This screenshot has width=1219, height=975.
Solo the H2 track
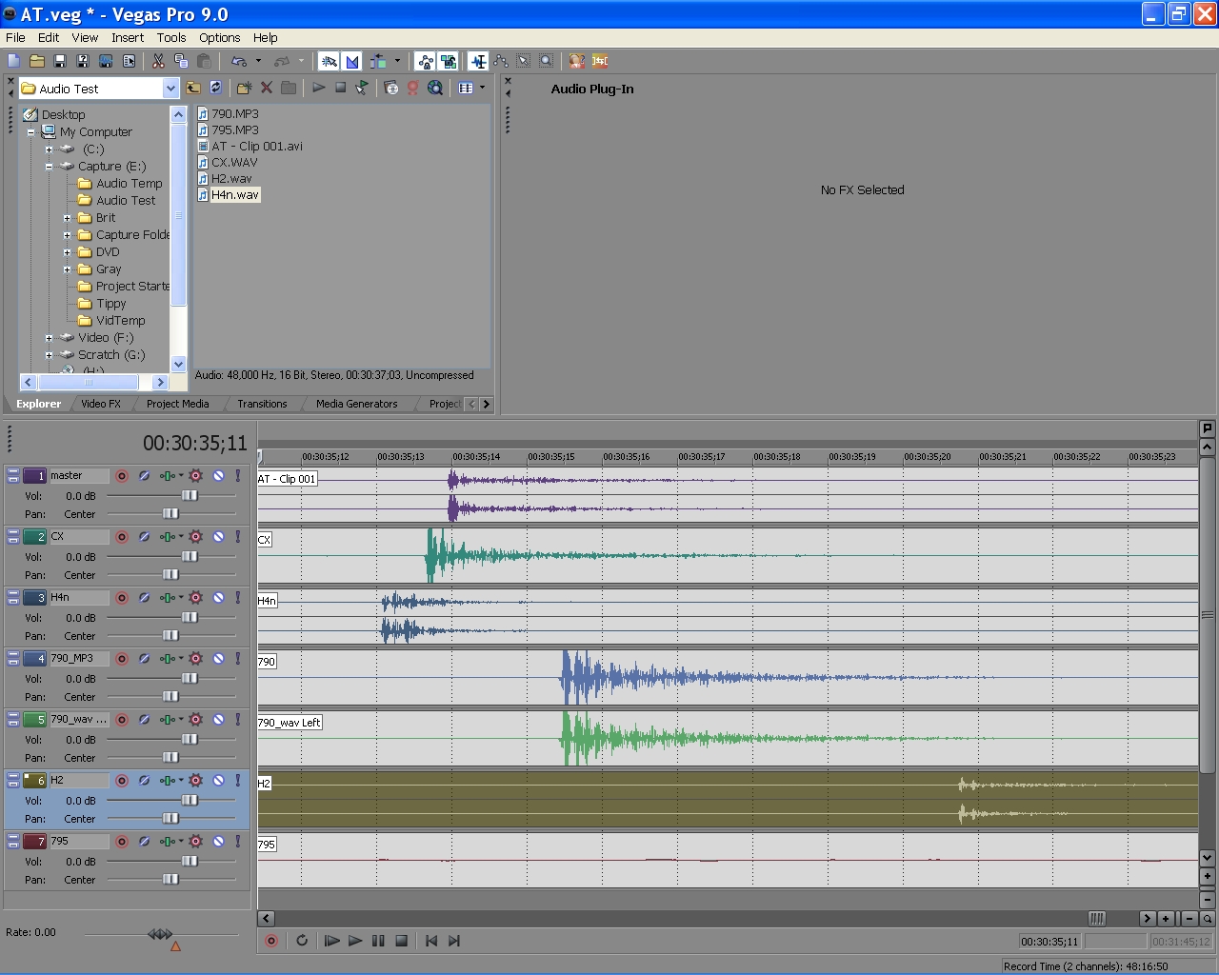coord(237,781)
